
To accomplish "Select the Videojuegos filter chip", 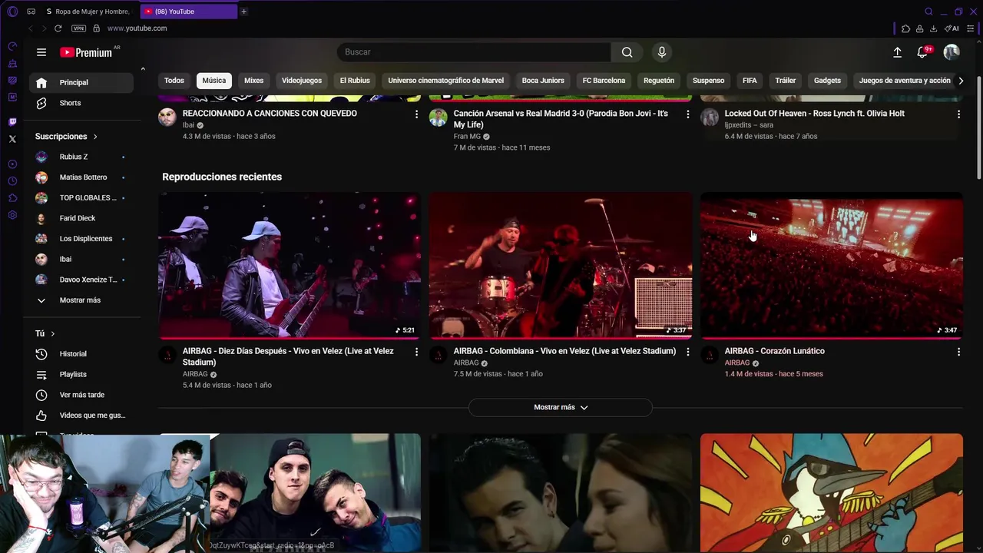I will [302, 81].
